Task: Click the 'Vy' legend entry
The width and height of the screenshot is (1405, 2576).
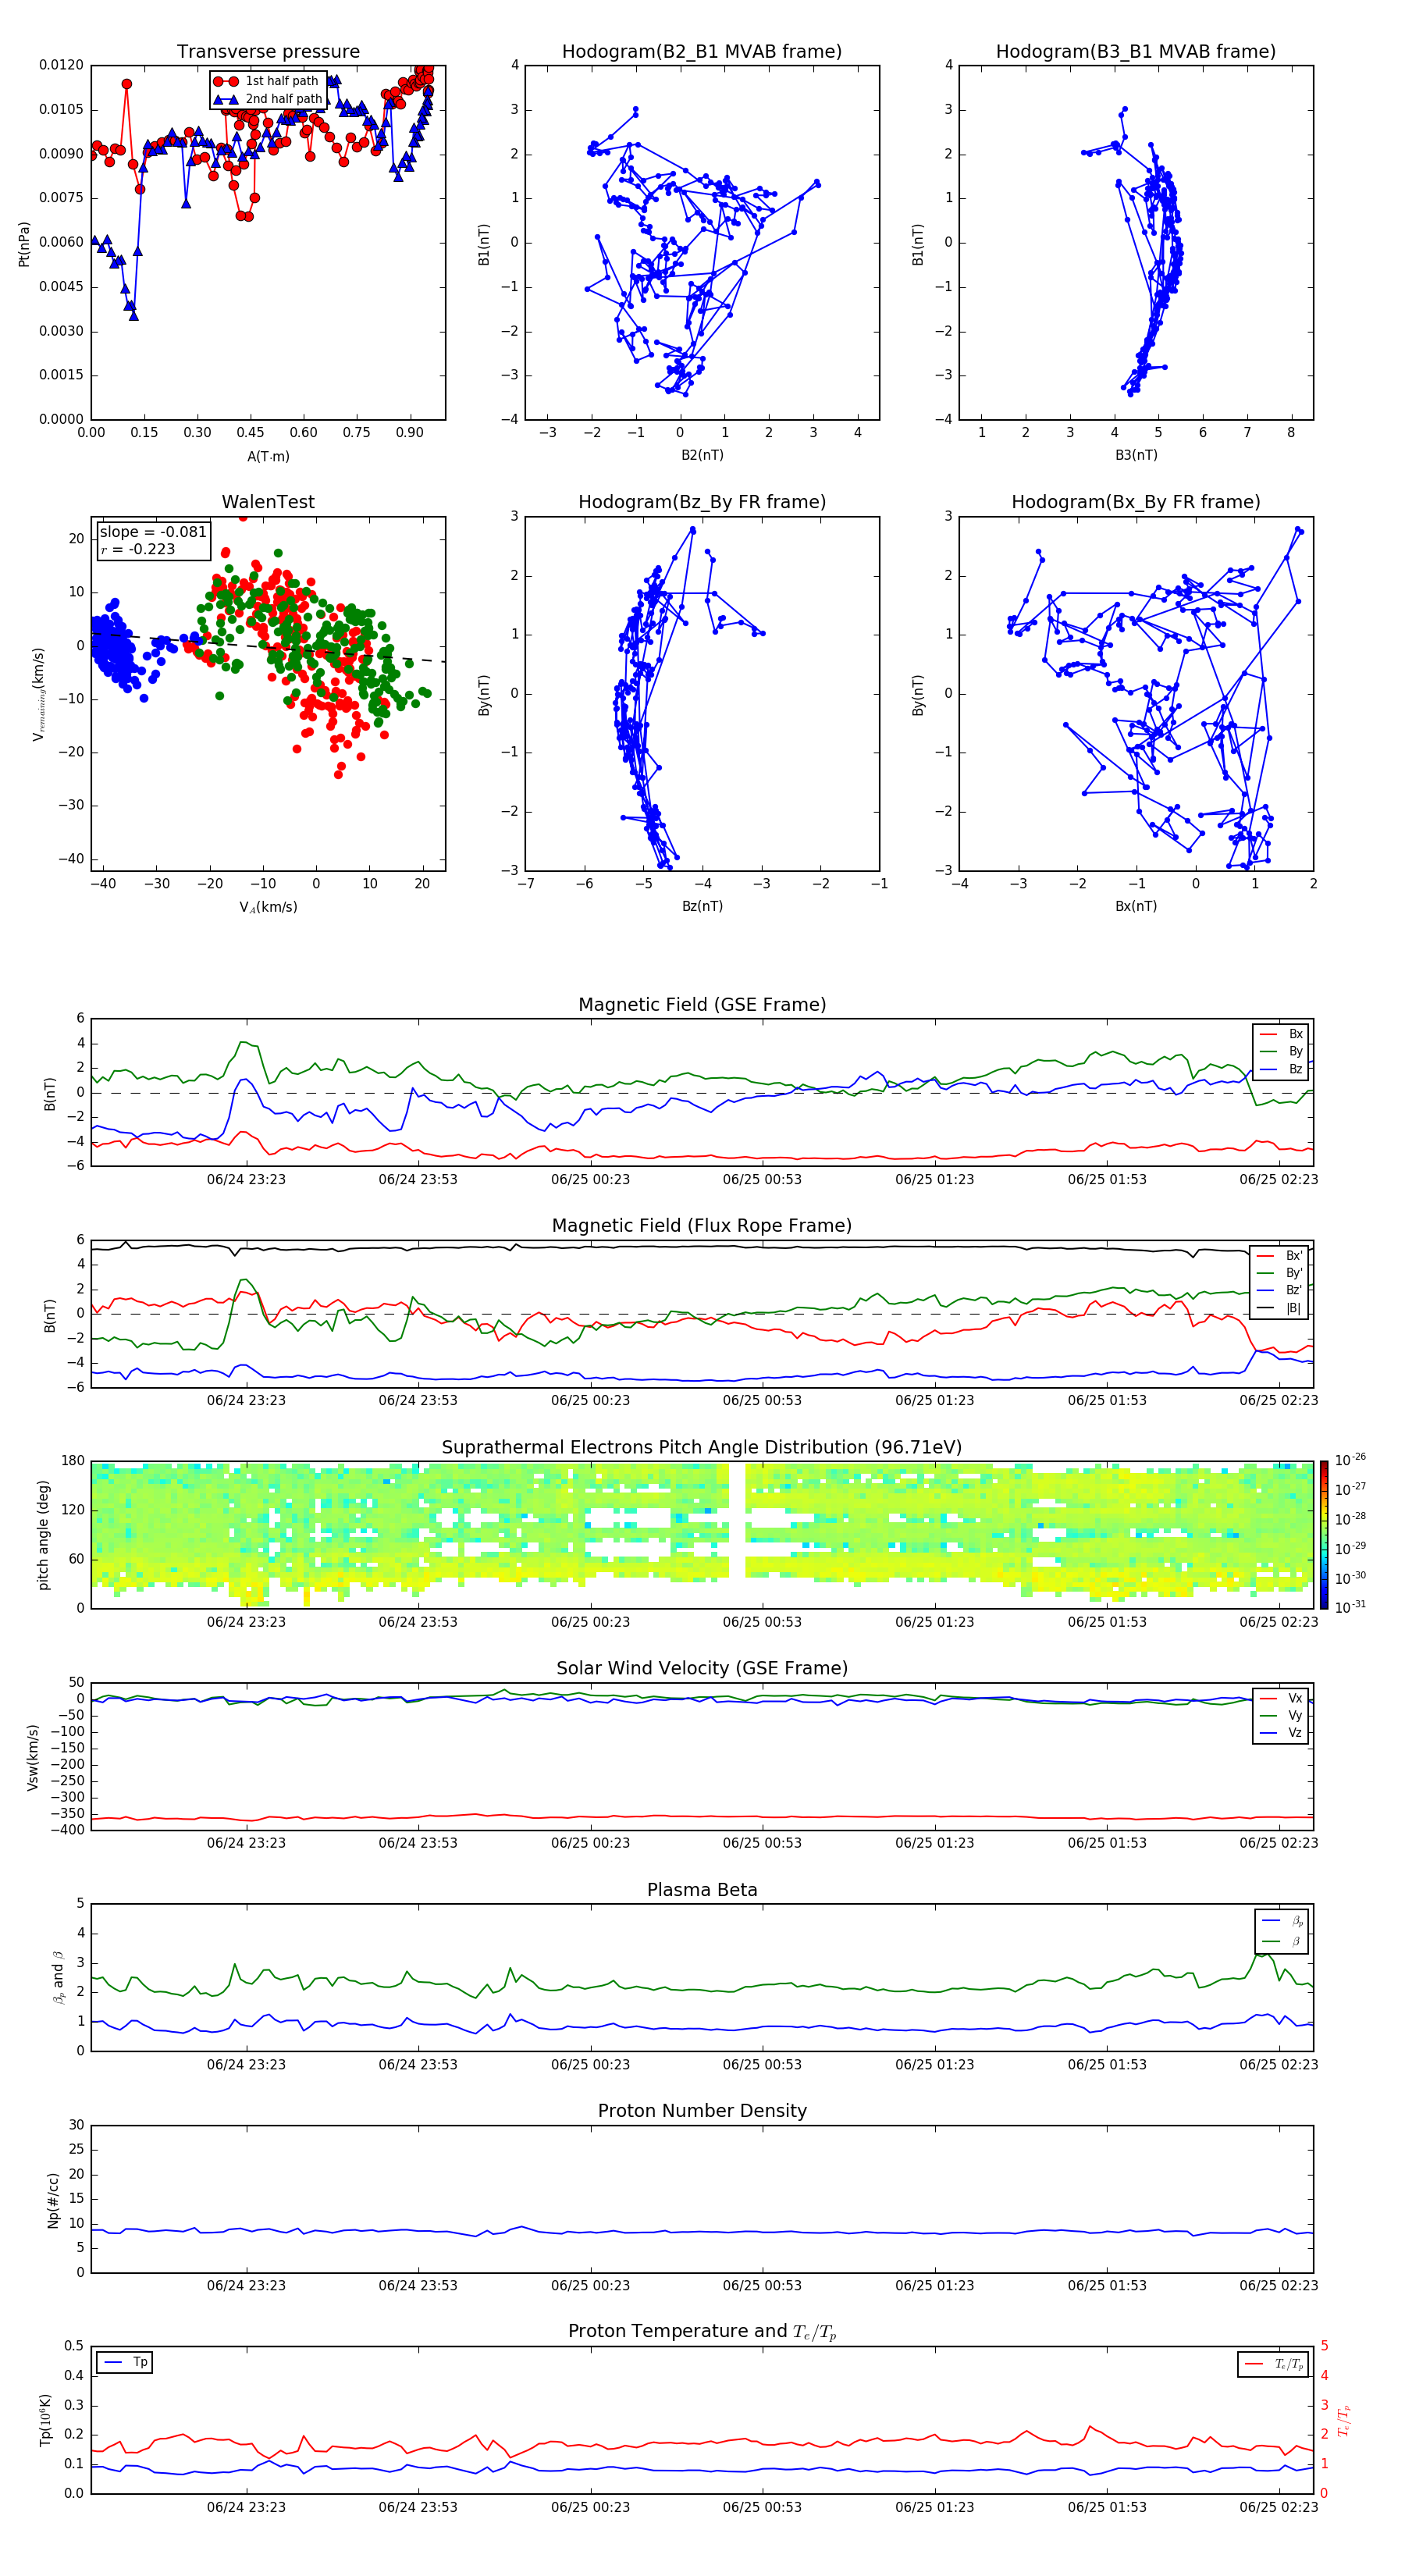Action: tap(1282, 1715)
